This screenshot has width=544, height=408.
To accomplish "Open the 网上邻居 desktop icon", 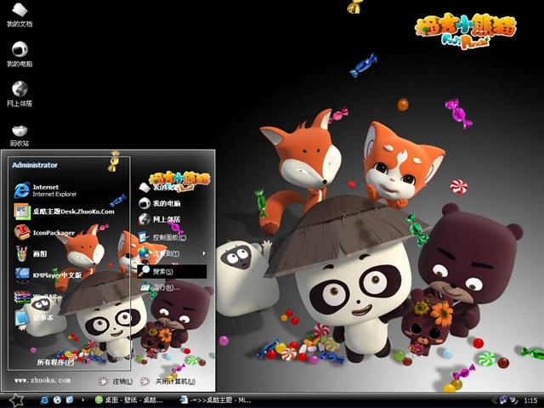I will pyautogui.click(x=20, y=94).
